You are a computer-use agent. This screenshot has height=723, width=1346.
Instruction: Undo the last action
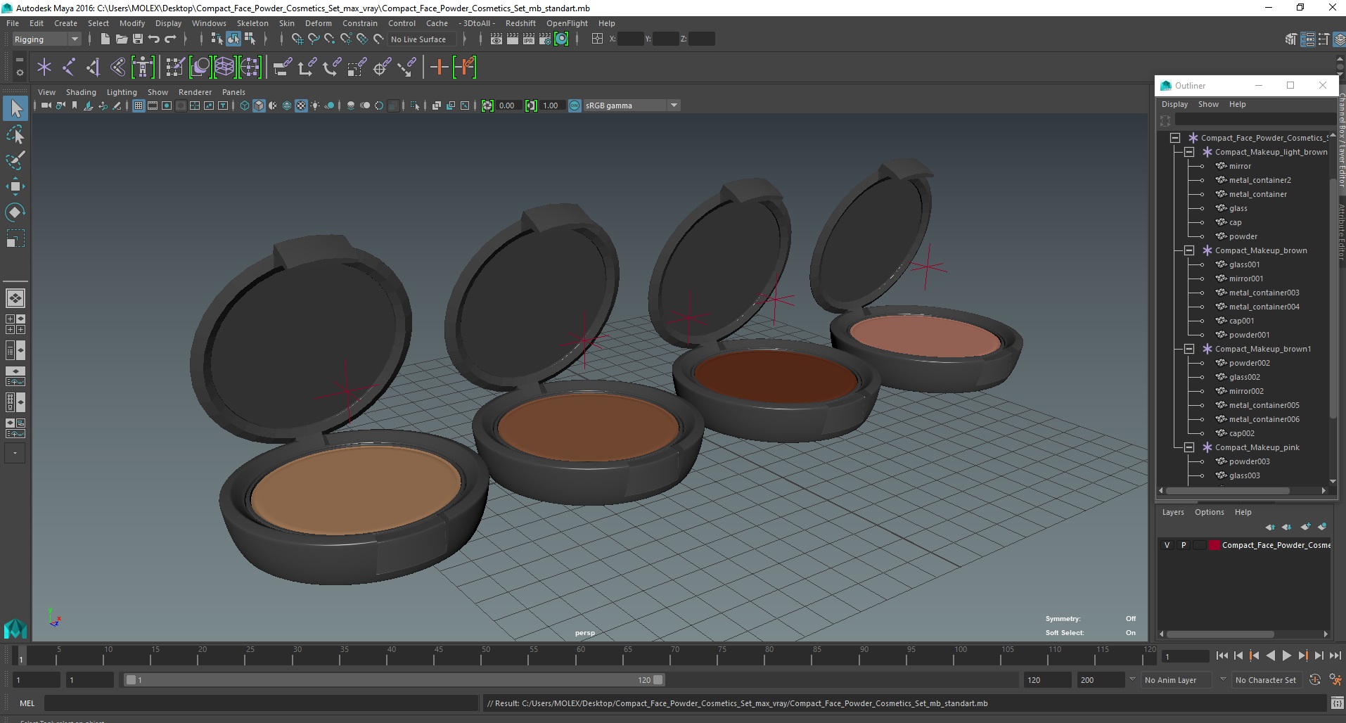[154, 39]
